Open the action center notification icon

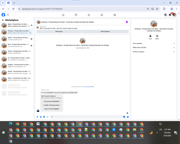(176, 132)
